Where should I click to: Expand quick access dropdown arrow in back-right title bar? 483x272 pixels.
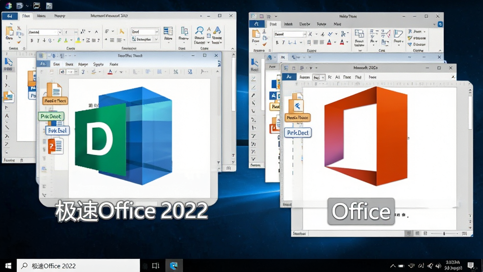(x=276, y=17)
